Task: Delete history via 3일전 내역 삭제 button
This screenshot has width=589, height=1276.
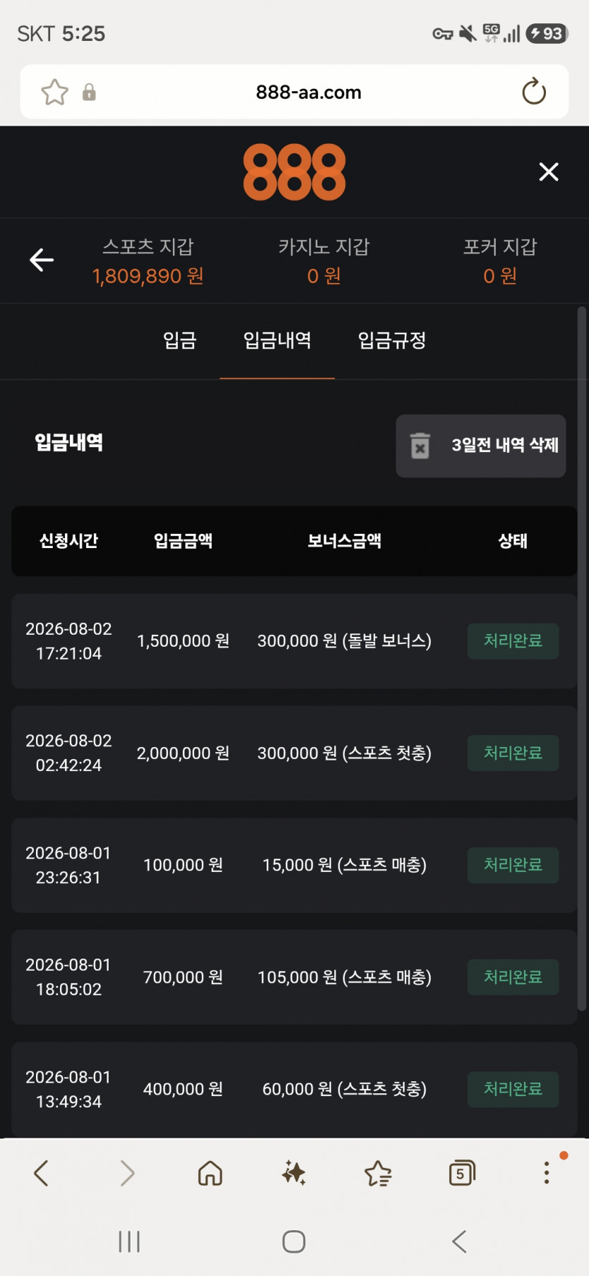Action: point(481,446)
